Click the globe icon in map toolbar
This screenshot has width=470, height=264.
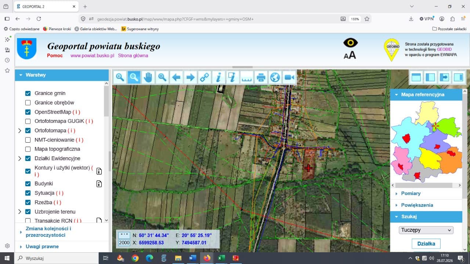(275, 77)
